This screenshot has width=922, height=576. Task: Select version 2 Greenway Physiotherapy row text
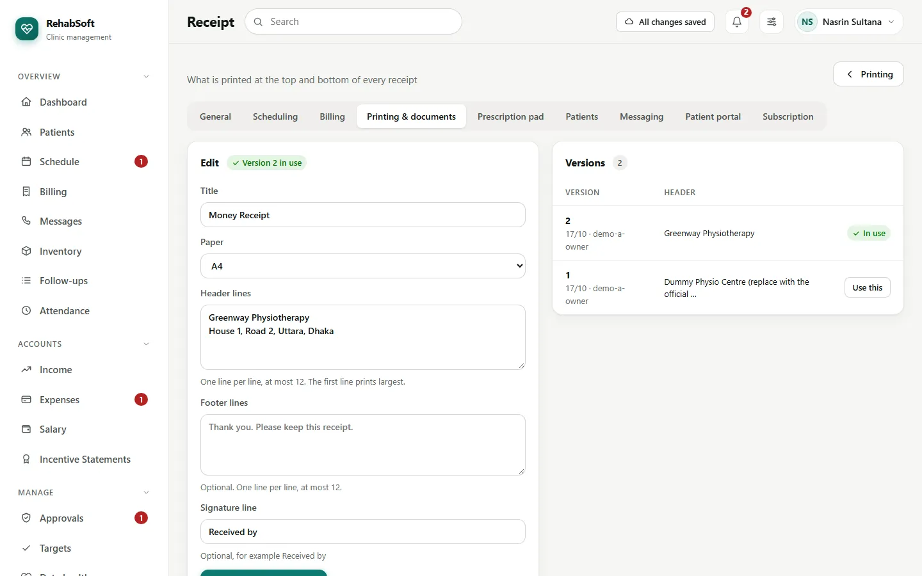(709, 234)
